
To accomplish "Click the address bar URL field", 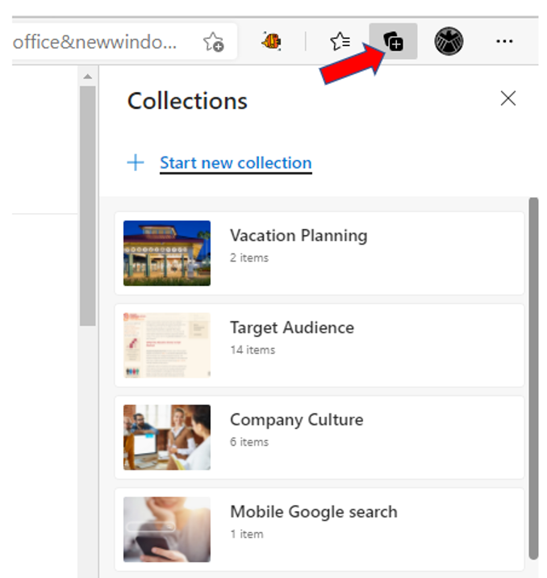I will pos(97,42).
